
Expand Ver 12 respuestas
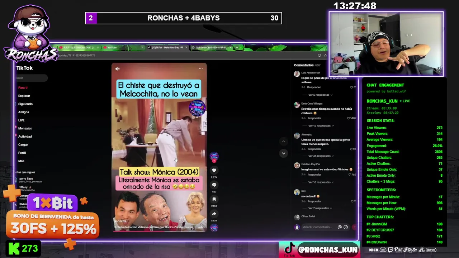[x=321, y=126]
